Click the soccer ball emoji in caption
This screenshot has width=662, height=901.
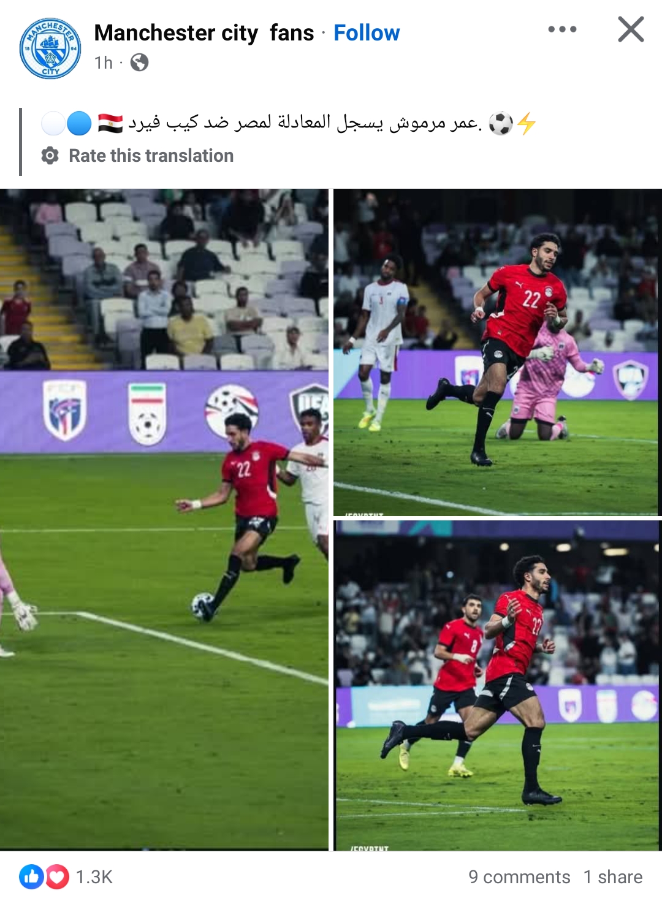tap(501, 123)
